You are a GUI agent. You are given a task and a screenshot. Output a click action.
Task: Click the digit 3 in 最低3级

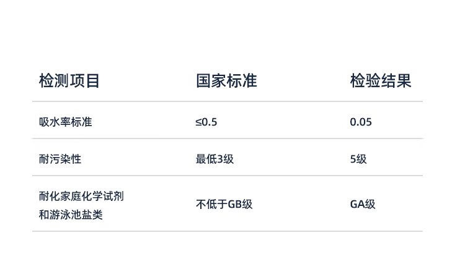220,159
